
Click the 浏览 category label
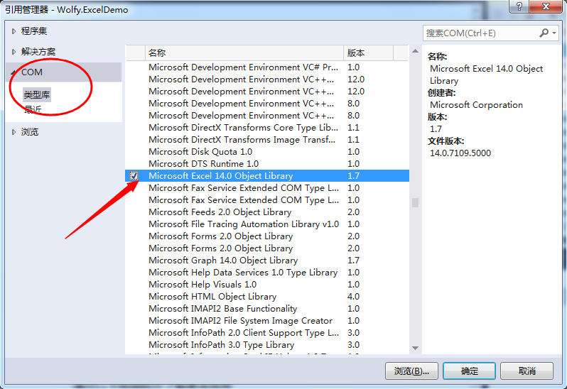click(30, 132)
